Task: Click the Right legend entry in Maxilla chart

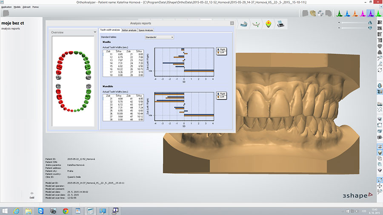Action: pos(221,49)
